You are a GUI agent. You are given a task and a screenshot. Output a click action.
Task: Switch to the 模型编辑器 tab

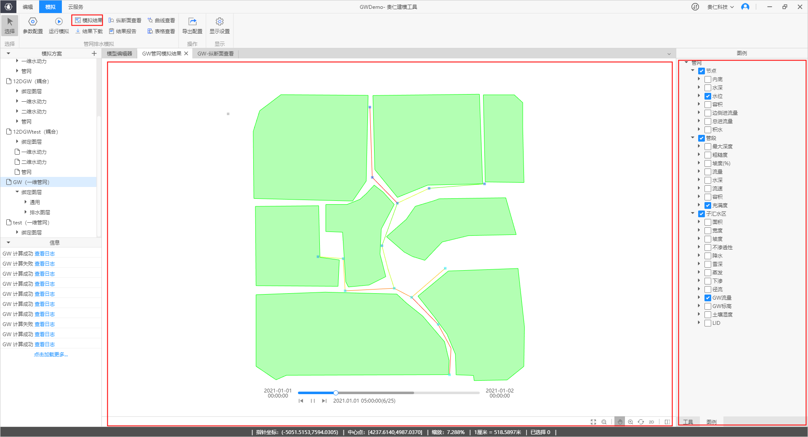(x=120, y=54)
